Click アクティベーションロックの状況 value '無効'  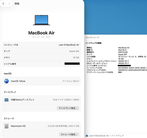pyautogui.click(x=120, y=72)
